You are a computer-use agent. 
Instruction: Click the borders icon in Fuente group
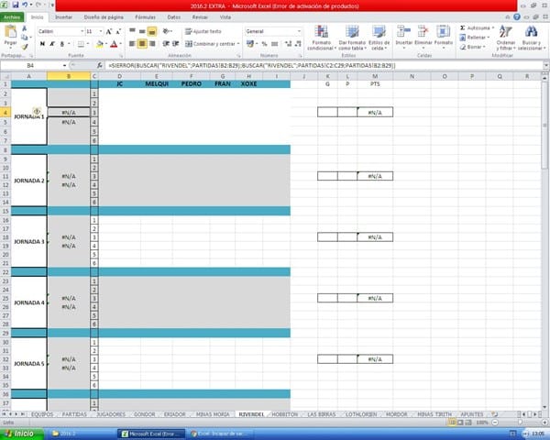[x=81, y=44]
